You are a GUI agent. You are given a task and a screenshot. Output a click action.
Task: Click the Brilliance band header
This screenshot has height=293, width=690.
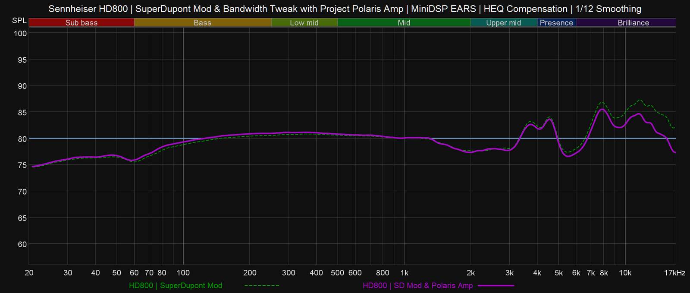(633, 22)
